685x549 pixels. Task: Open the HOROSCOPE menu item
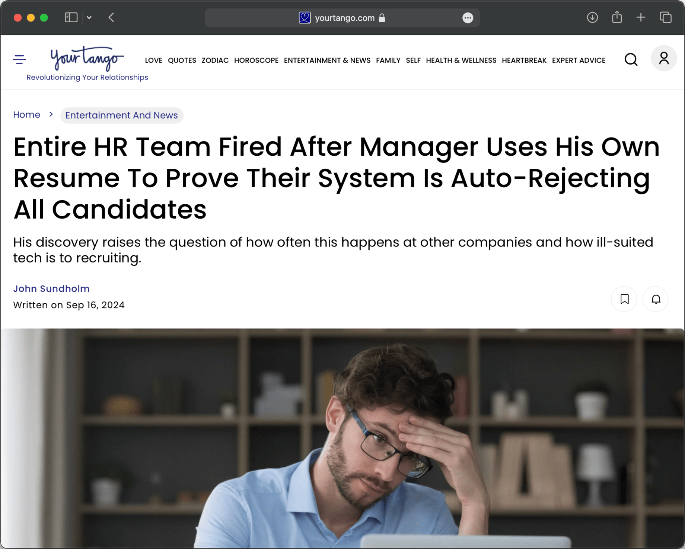[256, 60]
